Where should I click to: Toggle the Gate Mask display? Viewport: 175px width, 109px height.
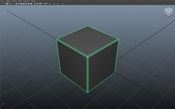[24, 4]
